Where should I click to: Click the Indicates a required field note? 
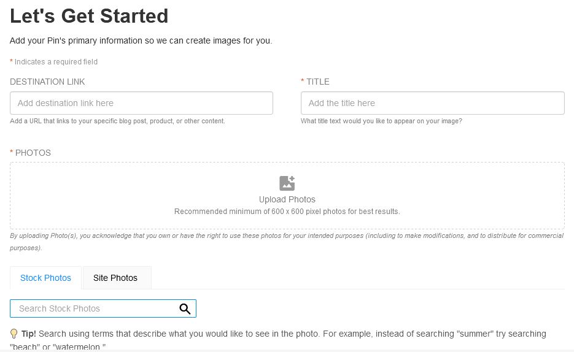click(x=56, y=62)
